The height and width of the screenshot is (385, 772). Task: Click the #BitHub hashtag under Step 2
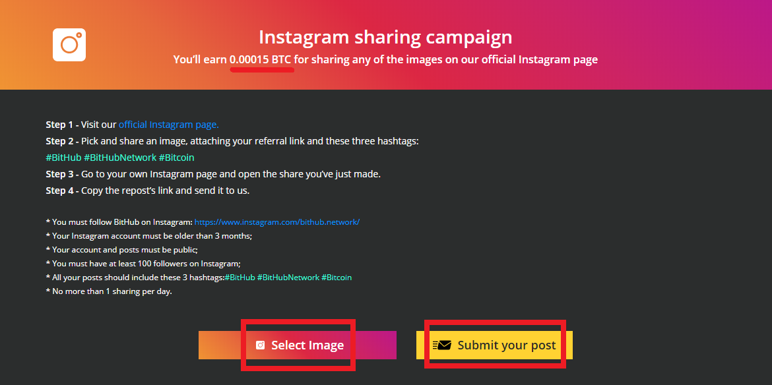tap(63, 158)
